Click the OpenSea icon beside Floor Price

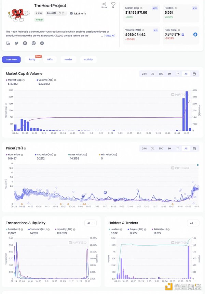[195, 34]
